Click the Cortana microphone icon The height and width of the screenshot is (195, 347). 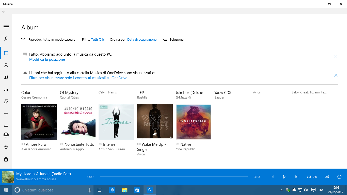(89, 190)
